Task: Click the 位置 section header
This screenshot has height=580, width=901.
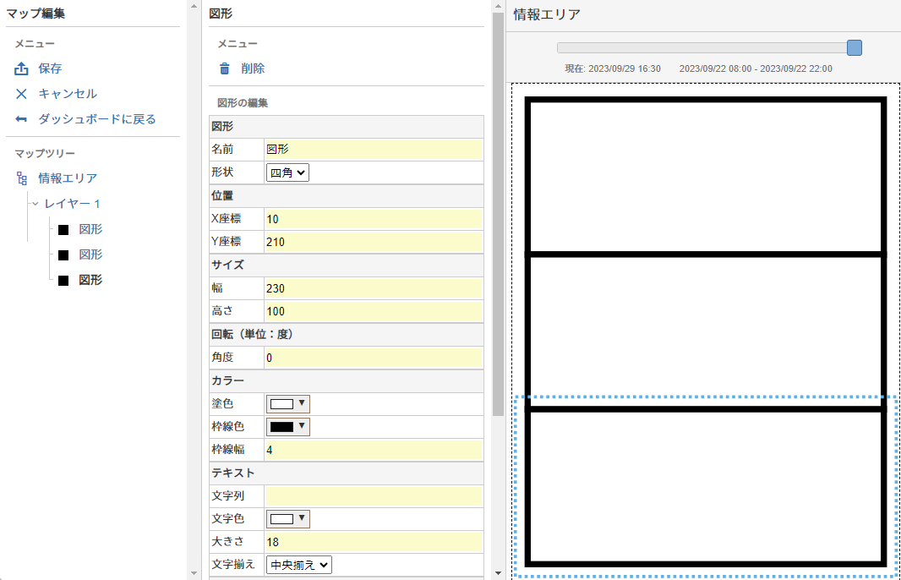Action: [x=347, y=195]
